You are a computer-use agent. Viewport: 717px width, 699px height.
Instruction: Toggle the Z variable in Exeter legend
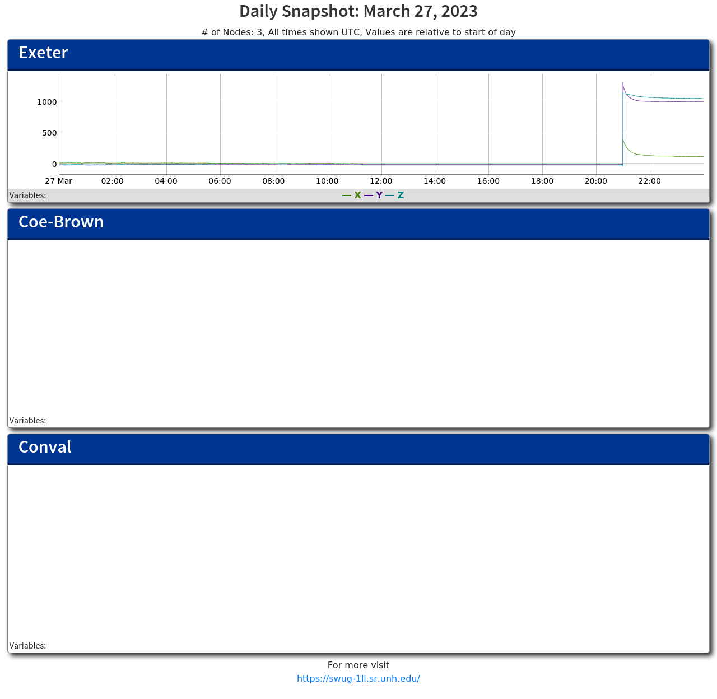pyautogui.click(x=395, y=195)
